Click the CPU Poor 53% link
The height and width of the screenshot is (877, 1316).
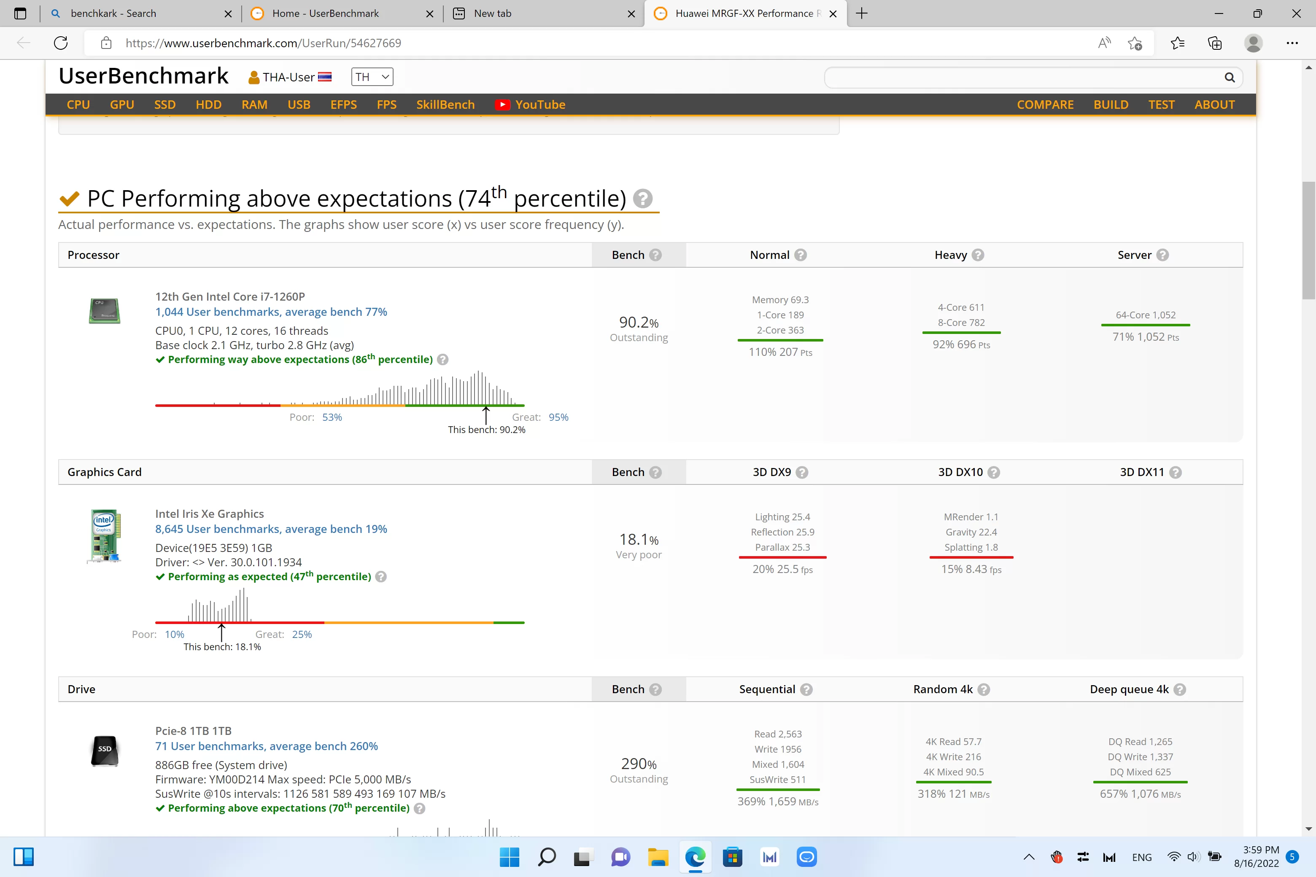click(x=332, y=417)
